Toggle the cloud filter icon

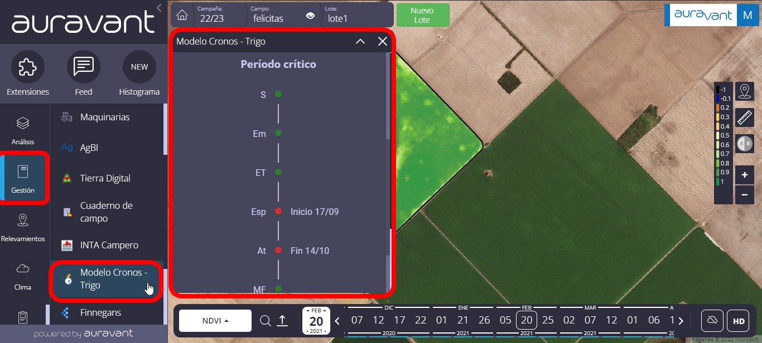tap(712, 321)
